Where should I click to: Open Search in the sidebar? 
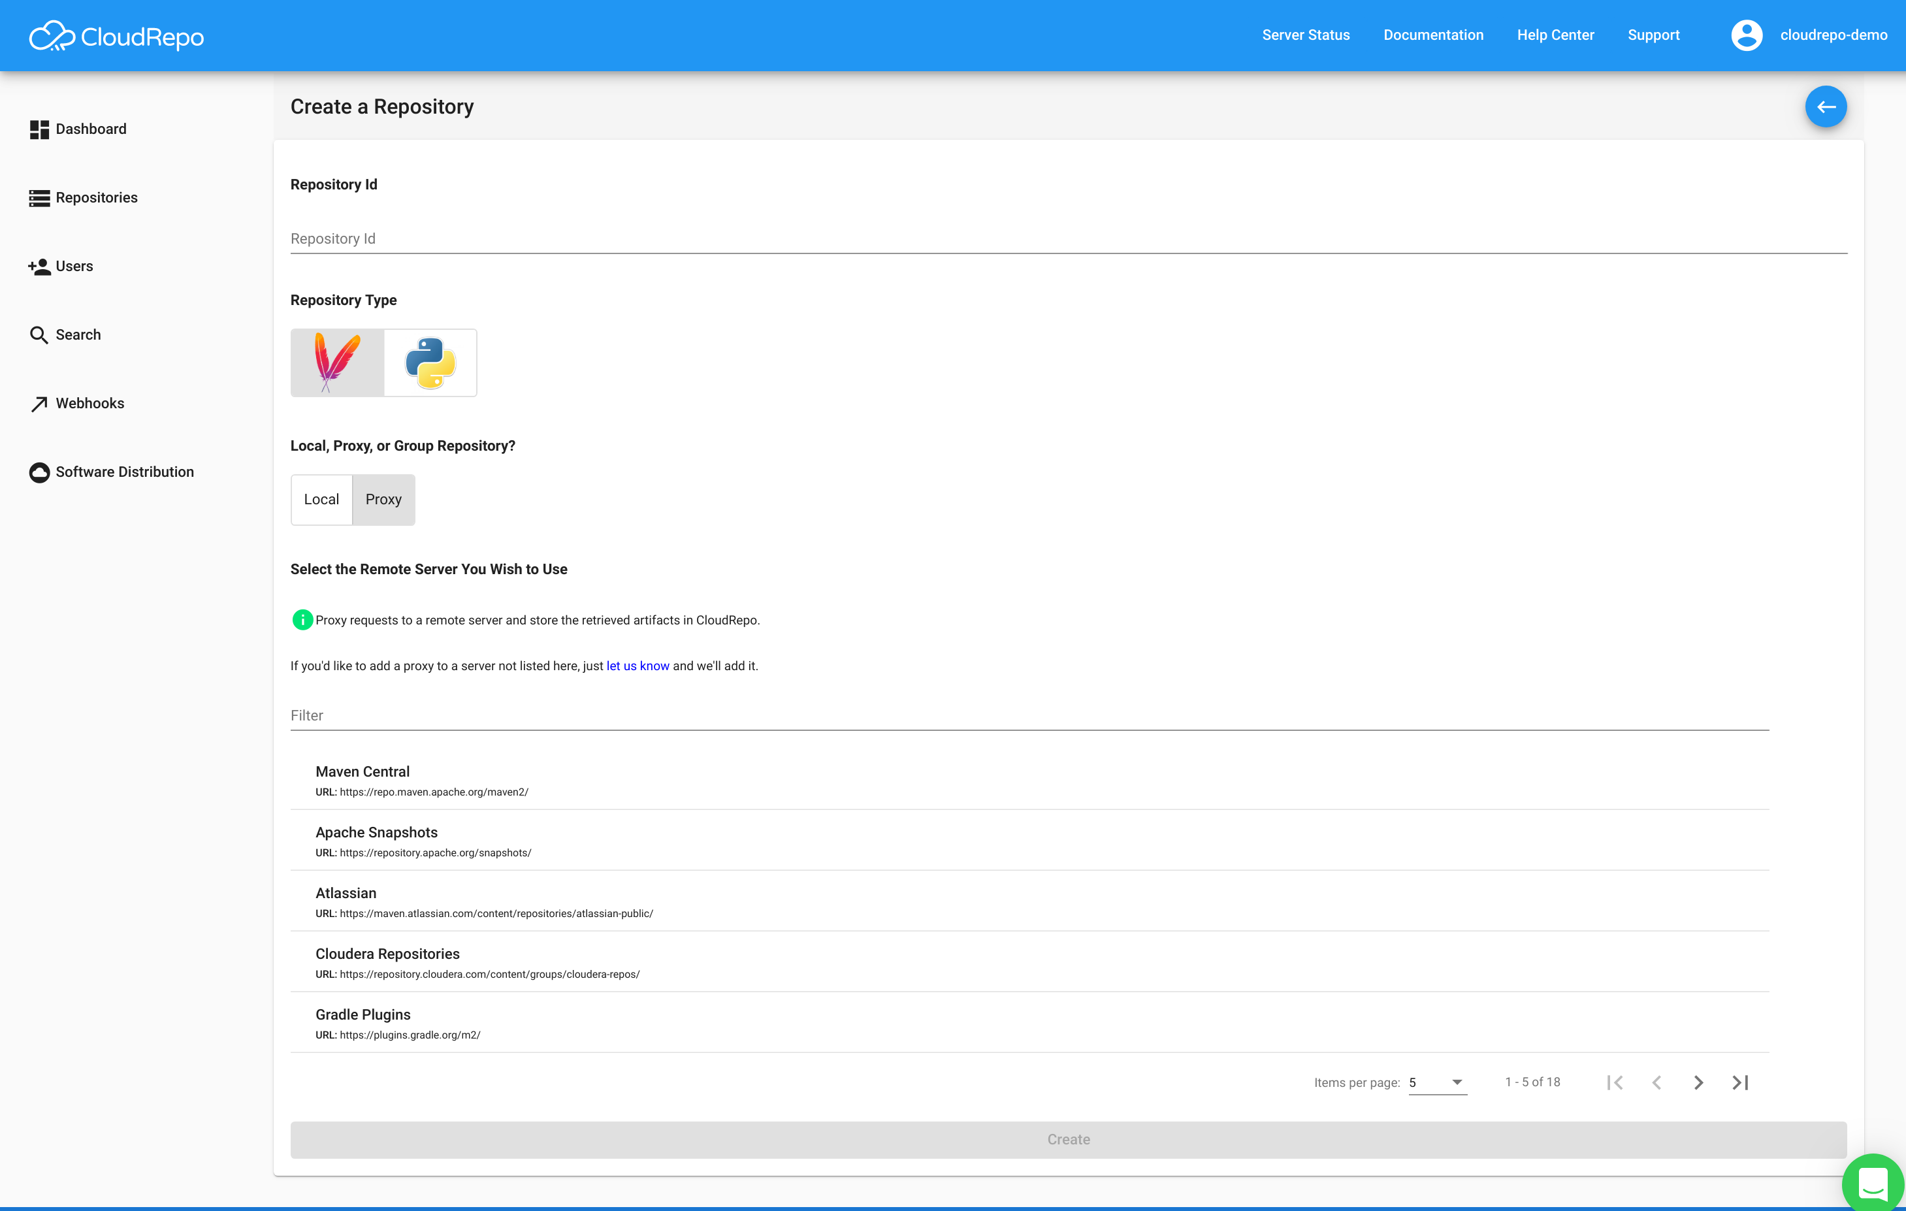tap(65, 335)
